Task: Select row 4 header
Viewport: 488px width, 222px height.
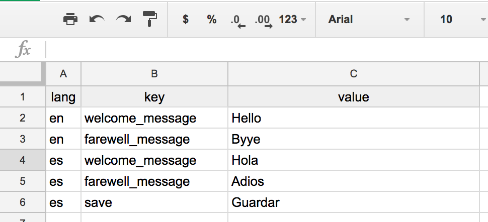Action: pos(23,160)
